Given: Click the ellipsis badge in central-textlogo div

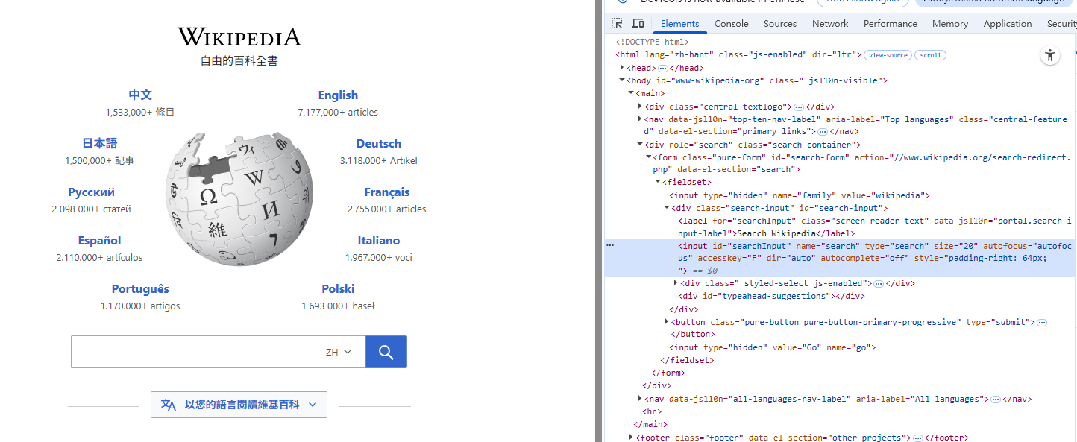Looking at the screenshot, I should pos(799,107).
